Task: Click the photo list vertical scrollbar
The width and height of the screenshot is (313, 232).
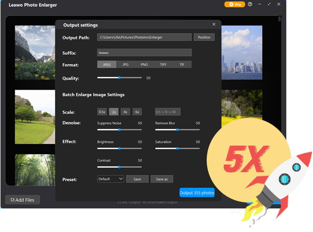Action: coord(280,19)
